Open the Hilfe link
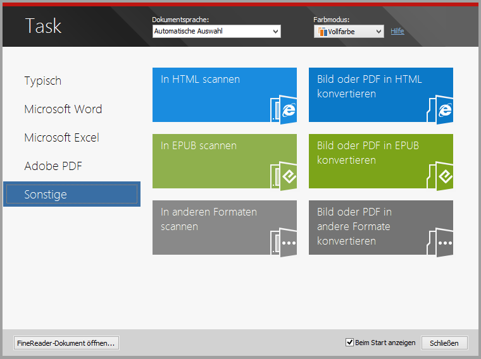This screenshot has width=481, height=359. [x=397, y=31]
